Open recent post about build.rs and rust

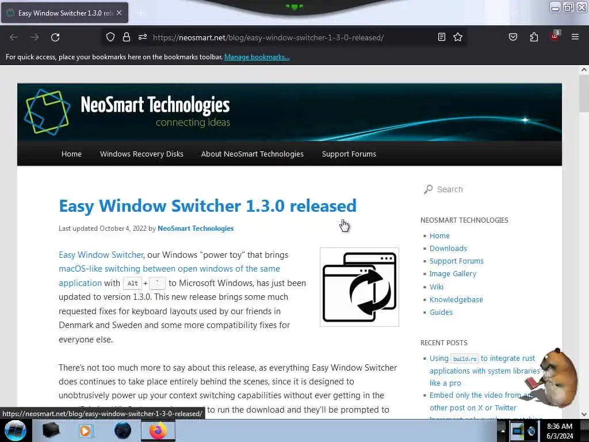(x=484, y=371)
